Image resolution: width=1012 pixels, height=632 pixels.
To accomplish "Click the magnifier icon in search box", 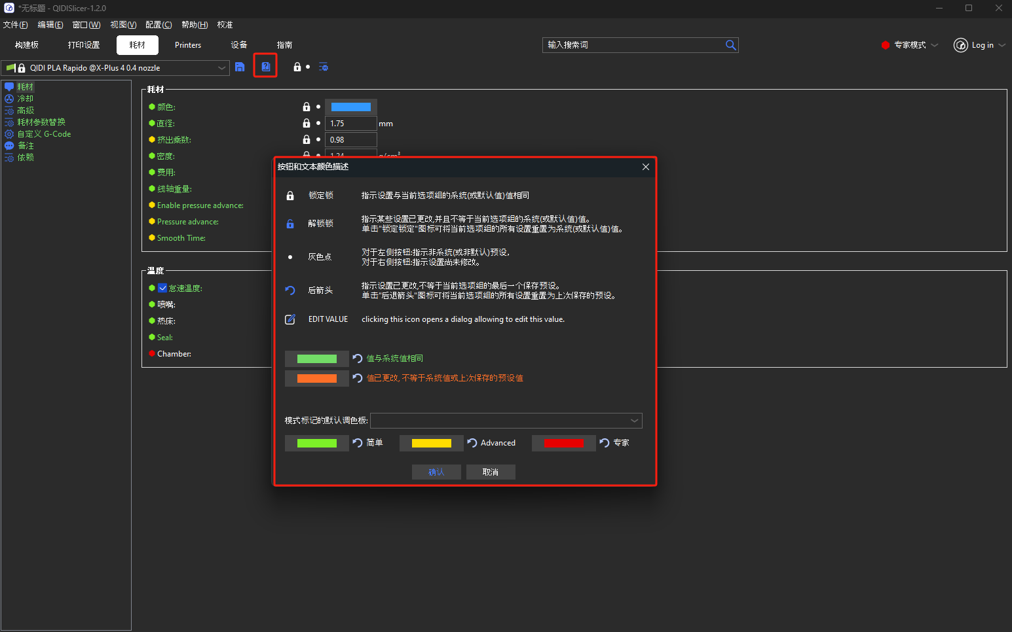I will pyautogui.click(x=730, y=44).
